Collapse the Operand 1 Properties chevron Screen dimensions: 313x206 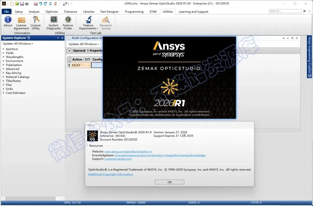69,51
